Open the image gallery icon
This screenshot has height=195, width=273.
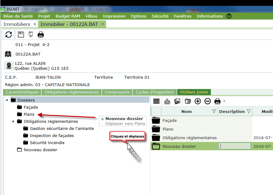click(x=177, y=101)
